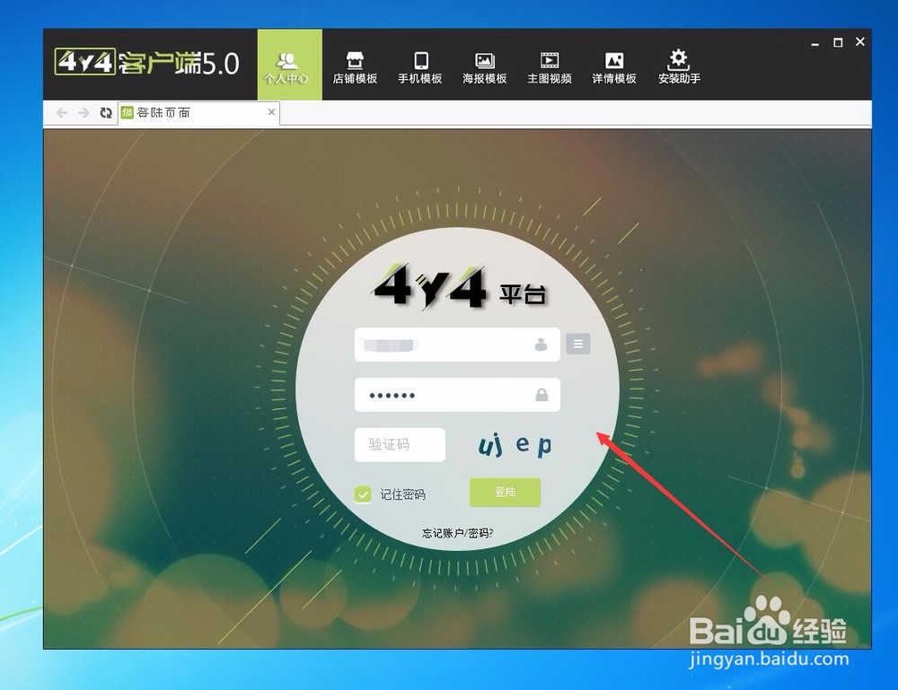Click the user icon in username field
The height and width of the screenshot is (690, 898).
(541, 345)
